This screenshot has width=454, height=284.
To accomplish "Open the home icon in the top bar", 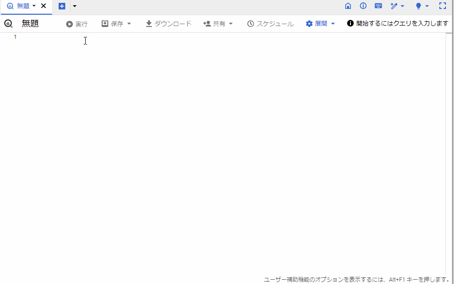I will coord(348,6).
